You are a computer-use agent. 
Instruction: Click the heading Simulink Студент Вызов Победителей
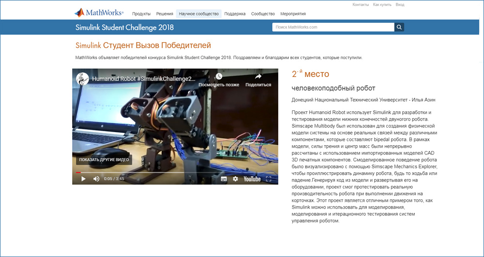coord(143,45)
